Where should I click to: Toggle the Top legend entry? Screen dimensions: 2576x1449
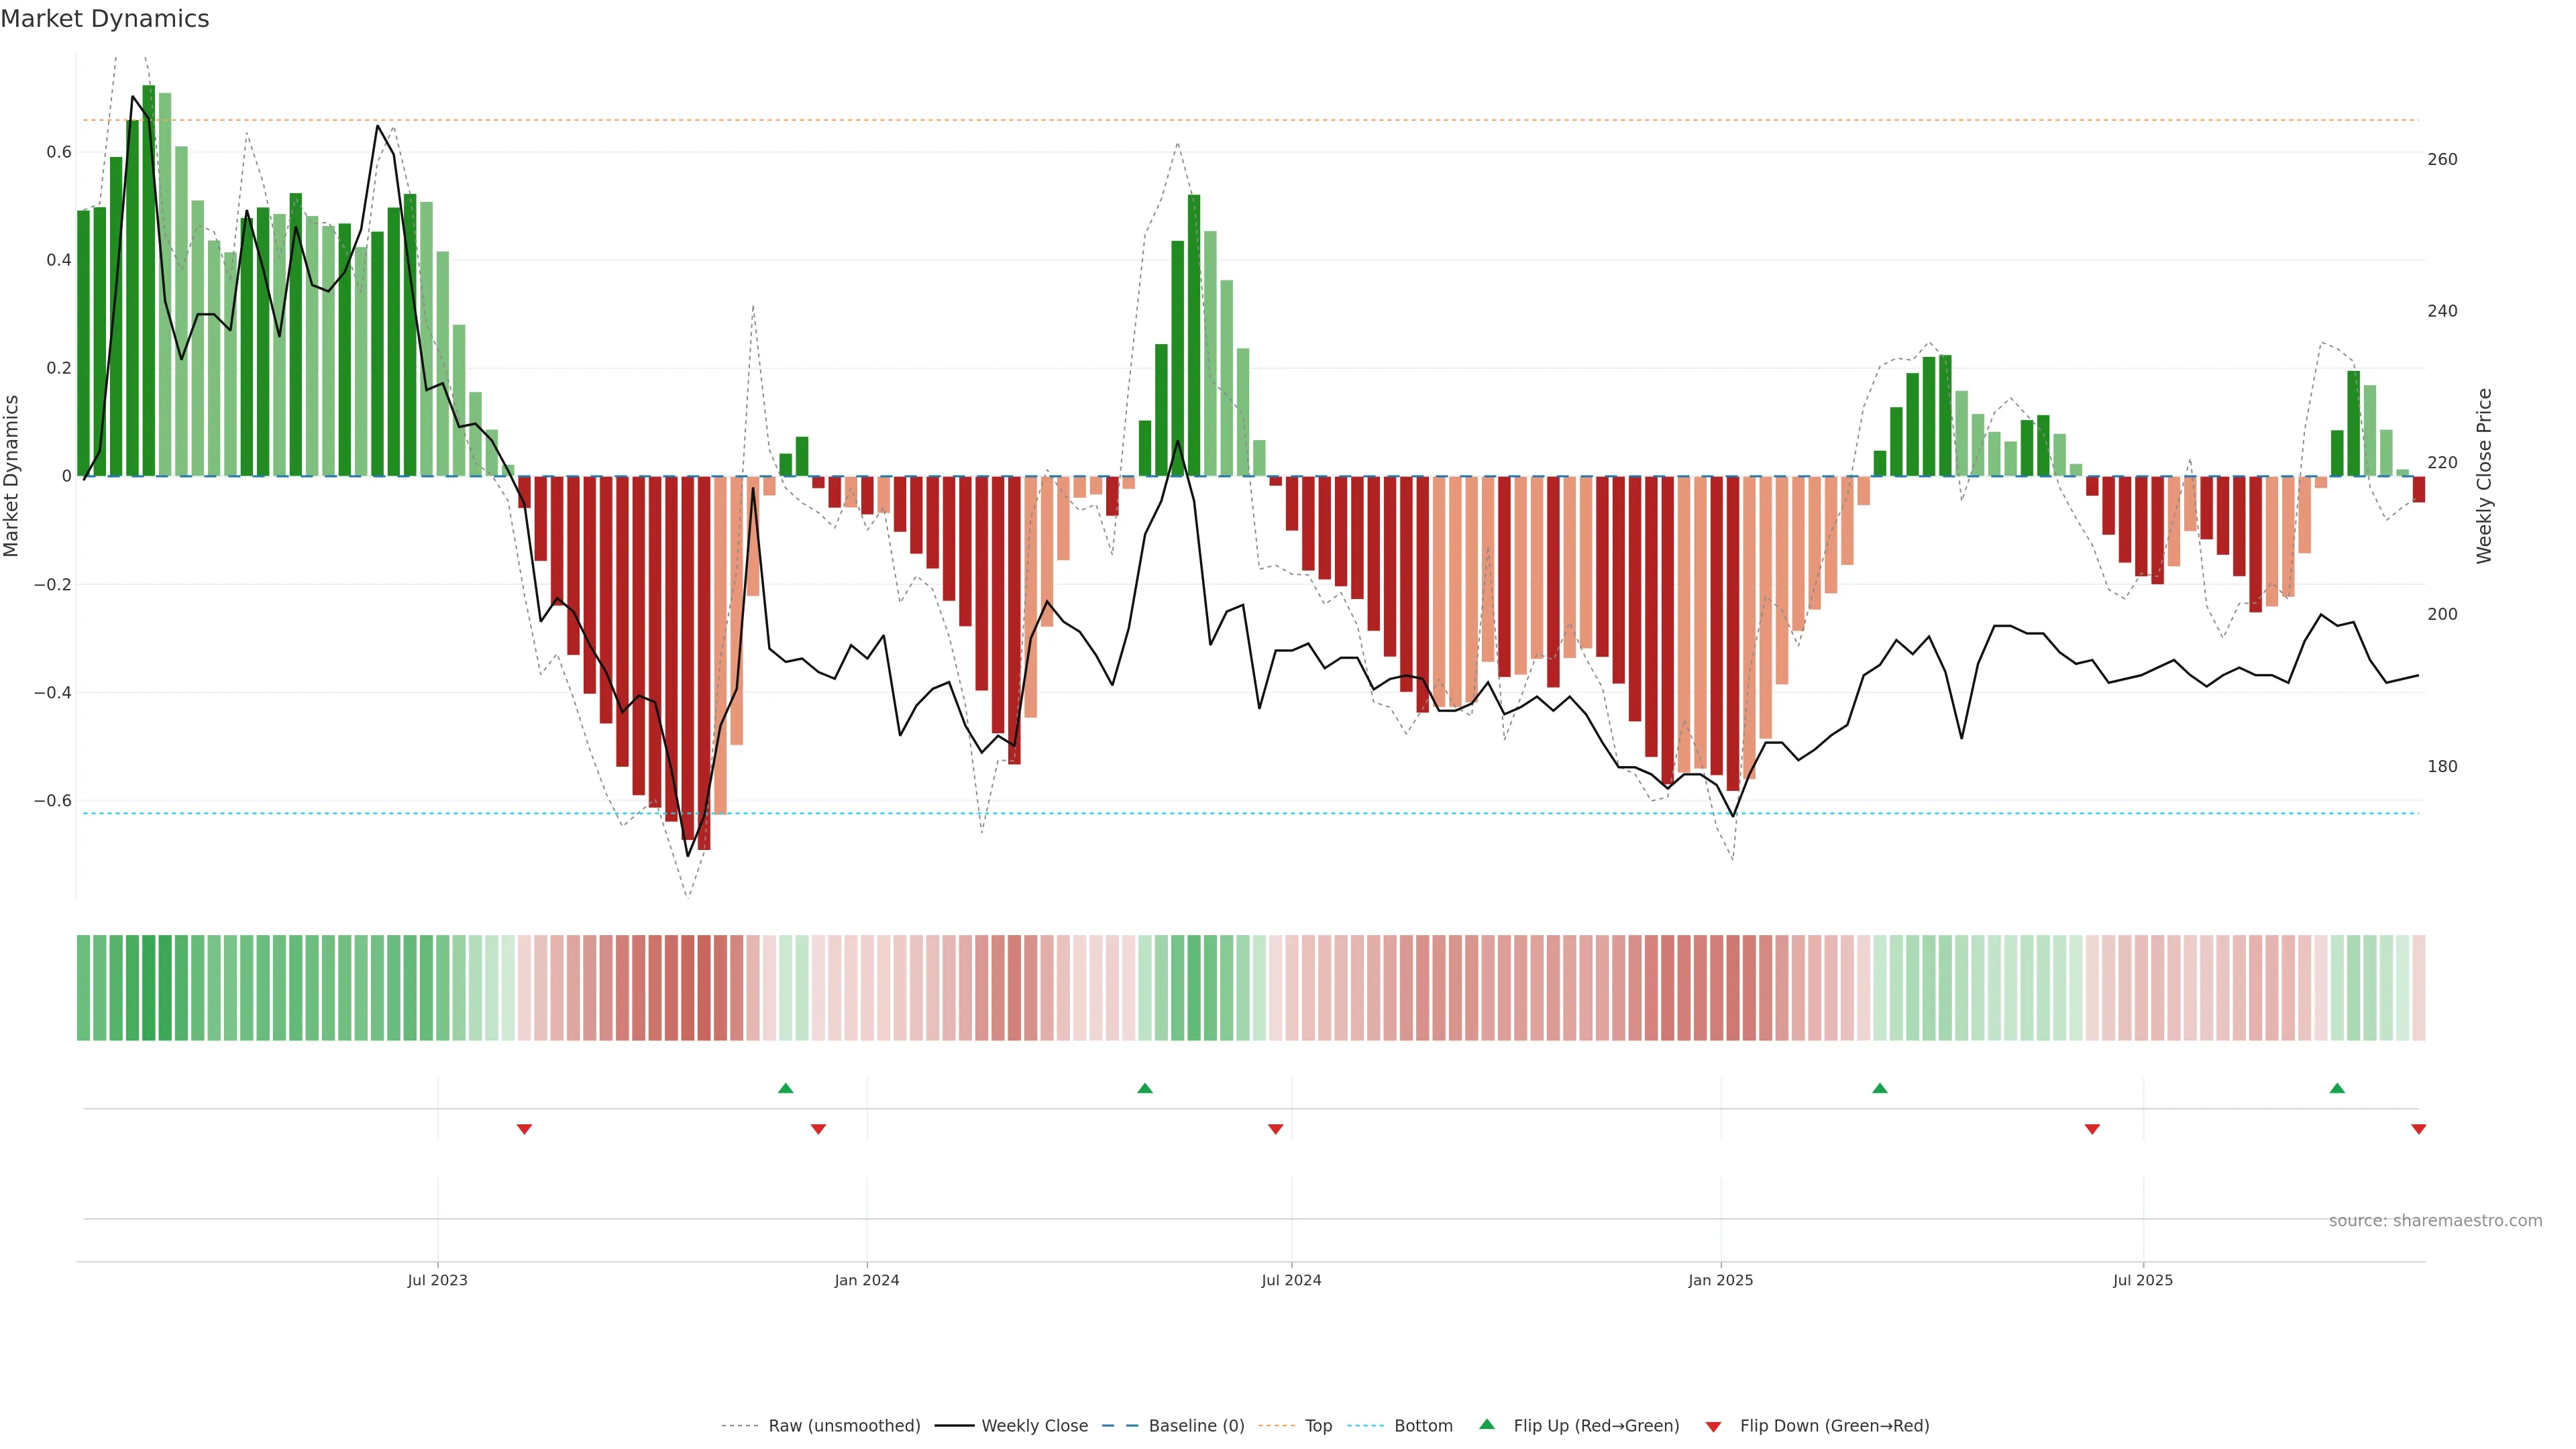point(1318,1426)
